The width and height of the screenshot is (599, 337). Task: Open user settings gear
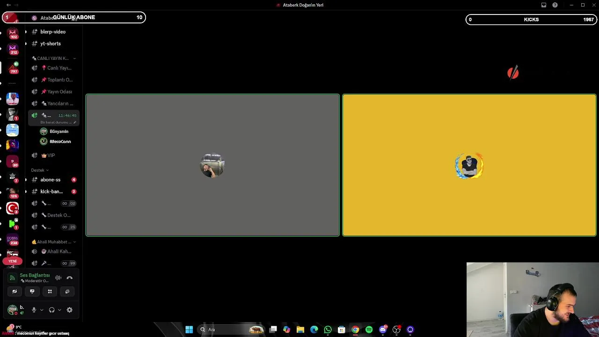click(x=69, y=310)
